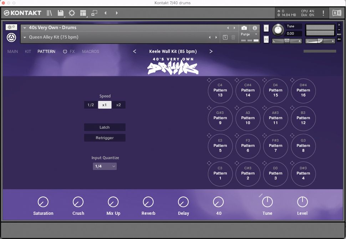Show instrument info using the i icon
346x239 pixels.
(254, 27)
